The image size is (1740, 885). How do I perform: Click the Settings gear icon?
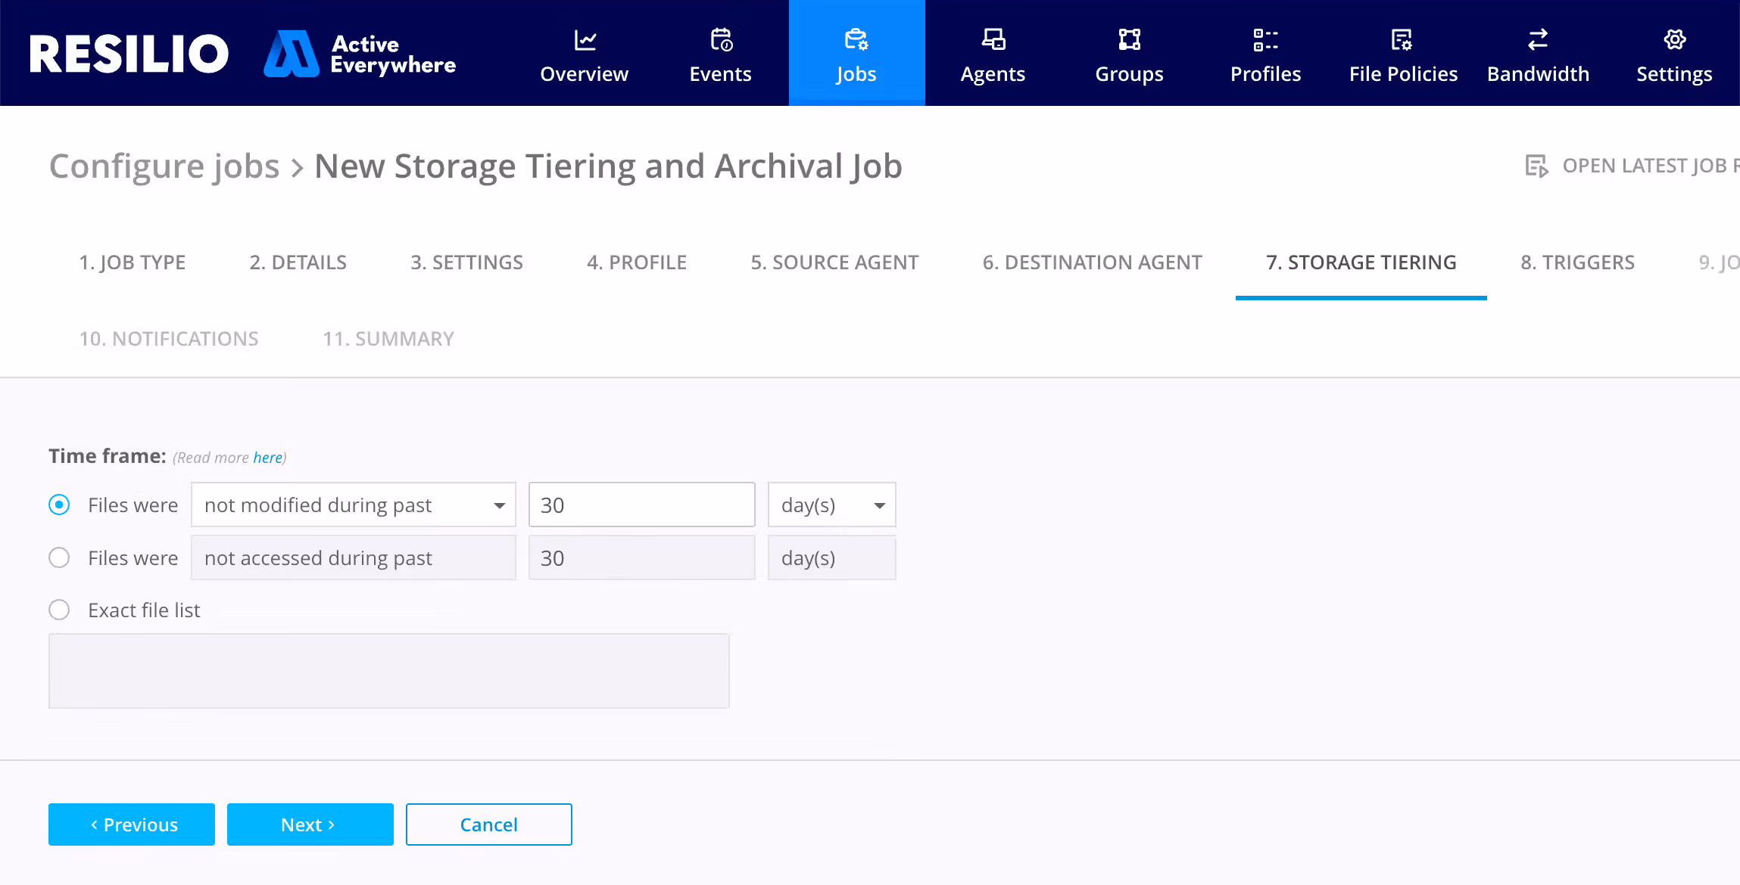pos(1674,39)
